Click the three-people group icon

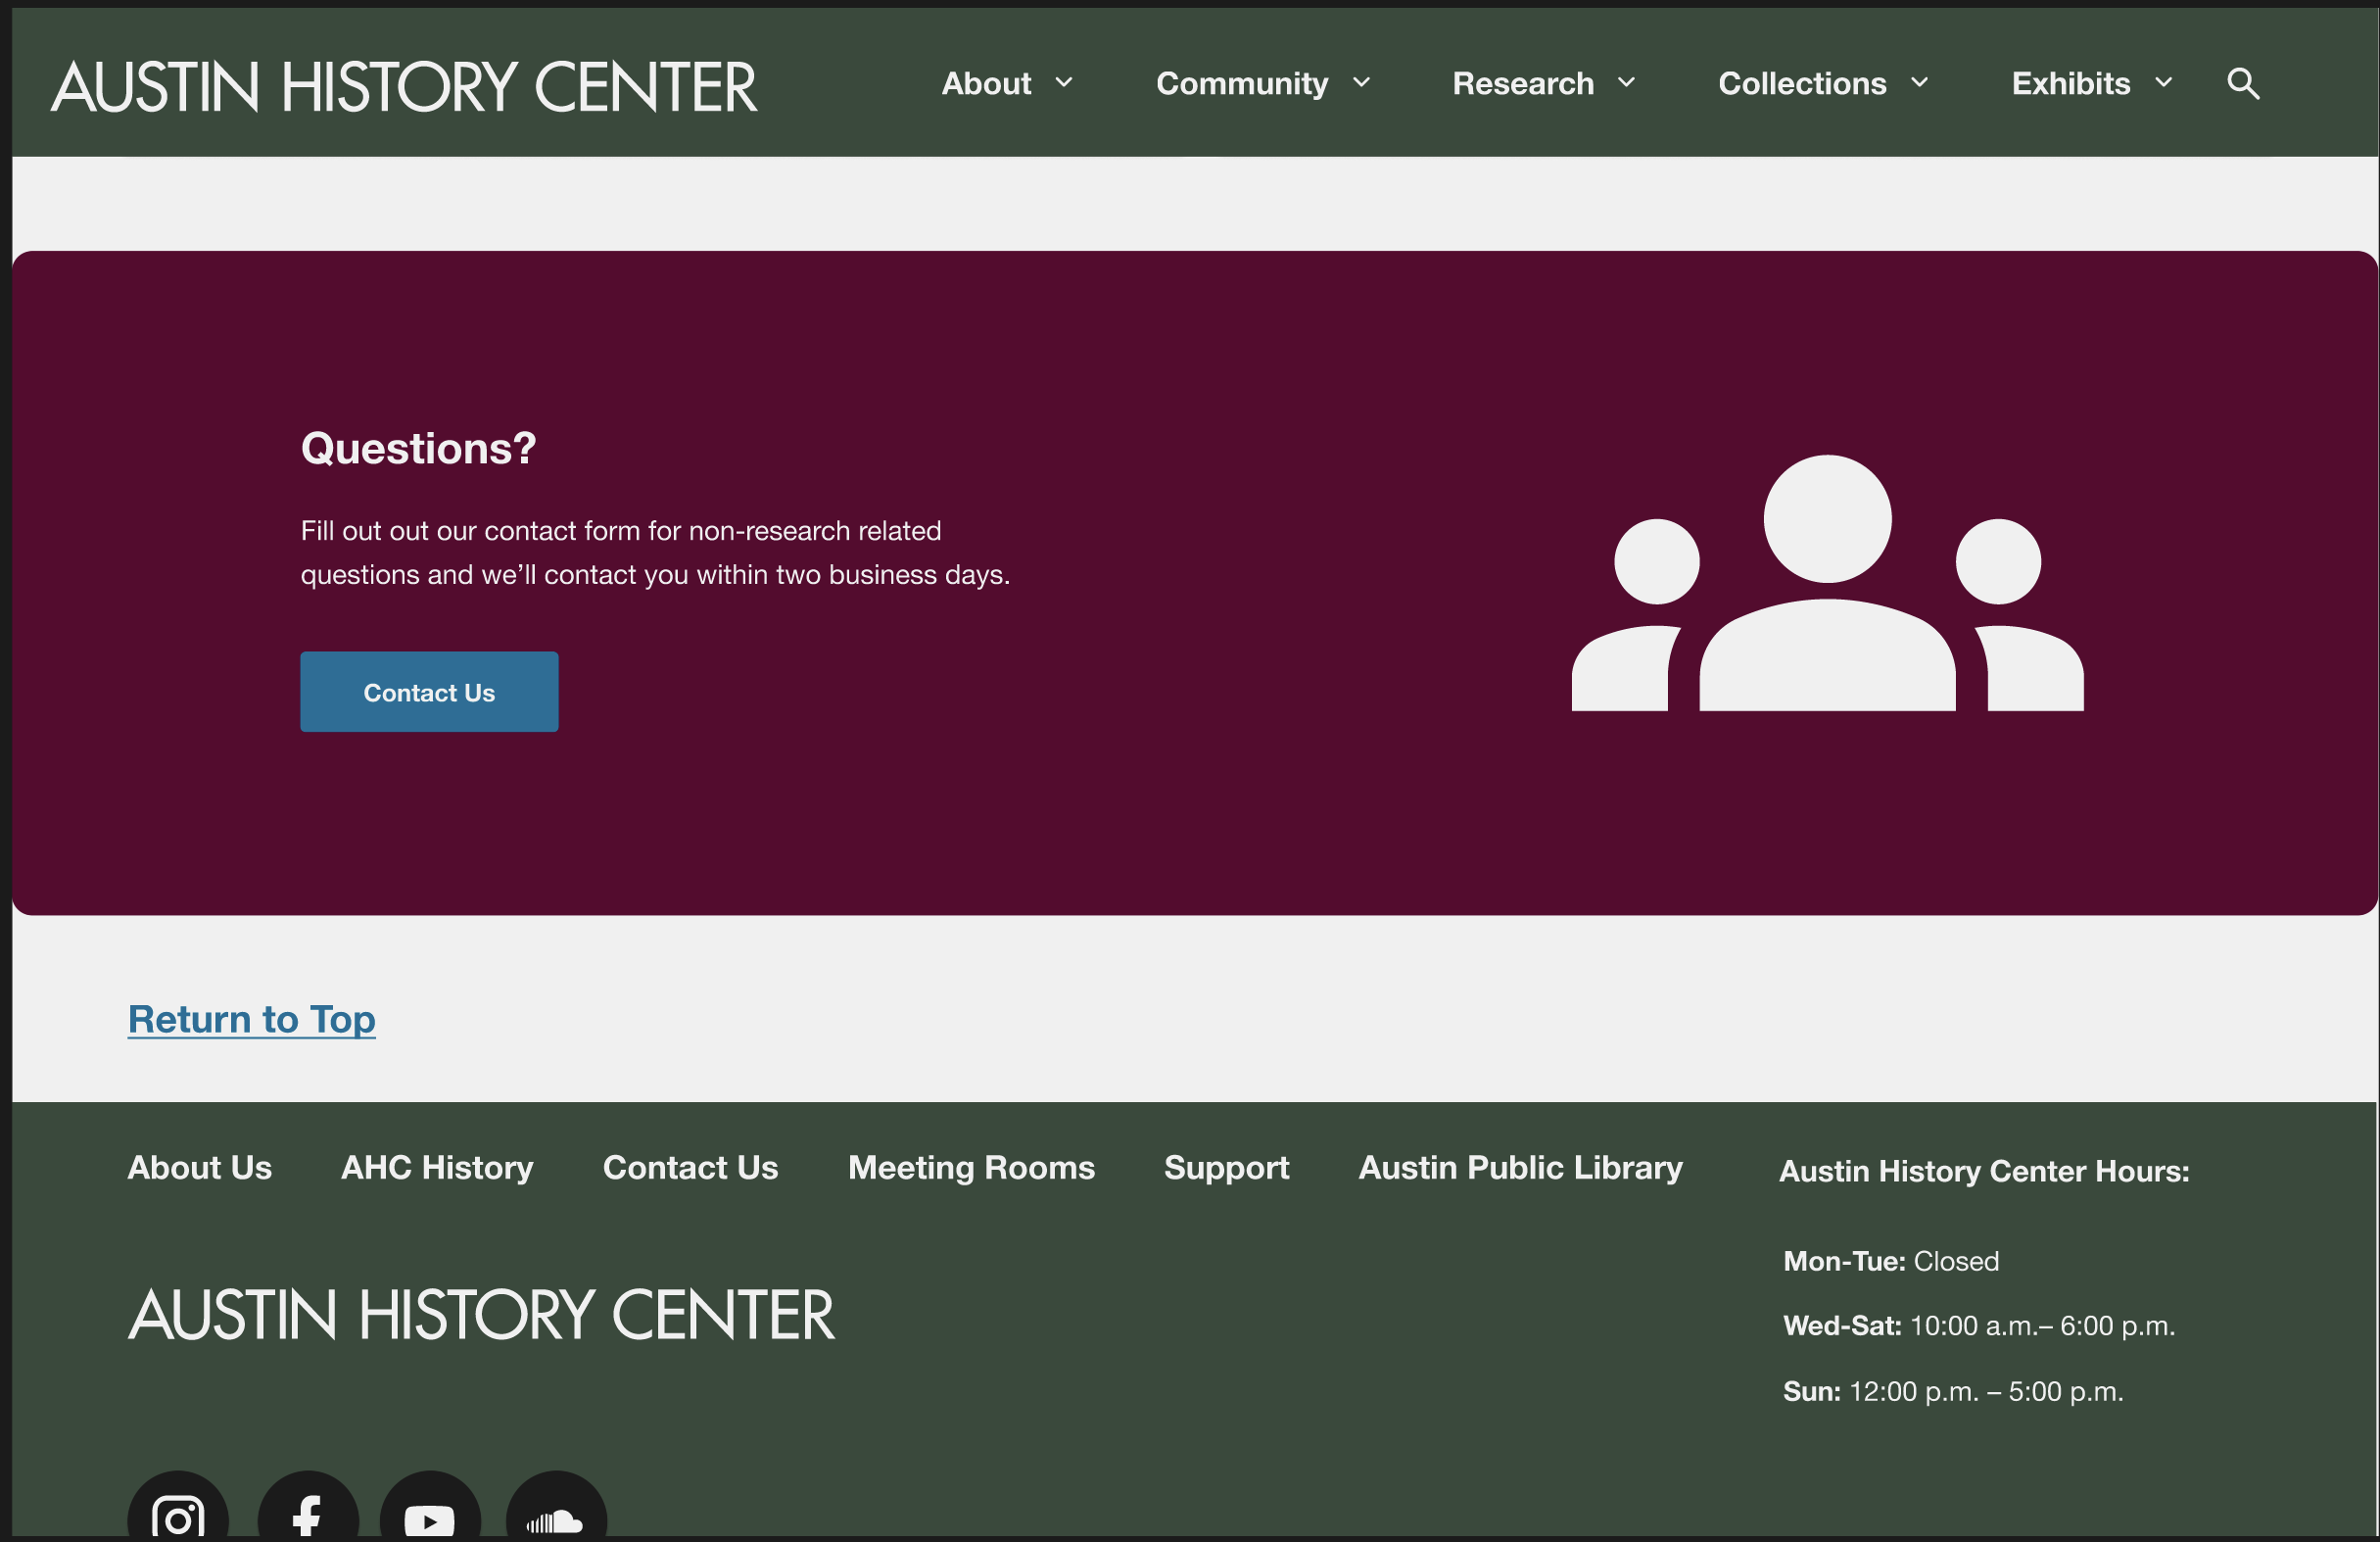click(1827, 584)
